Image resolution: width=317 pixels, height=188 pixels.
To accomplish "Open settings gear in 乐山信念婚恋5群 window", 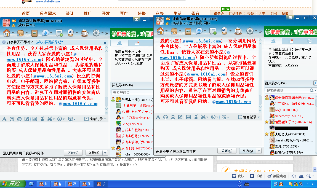I will point(250,31).
